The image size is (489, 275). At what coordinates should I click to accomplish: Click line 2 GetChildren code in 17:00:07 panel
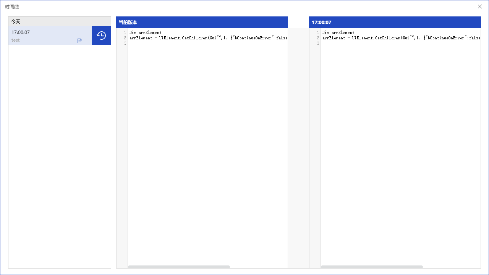click(402, 38)
